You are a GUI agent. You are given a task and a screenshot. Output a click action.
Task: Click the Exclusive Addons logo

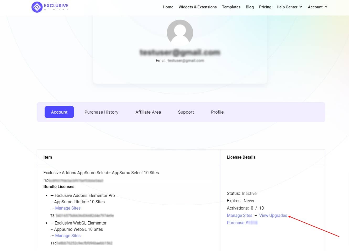pos(50,7)
